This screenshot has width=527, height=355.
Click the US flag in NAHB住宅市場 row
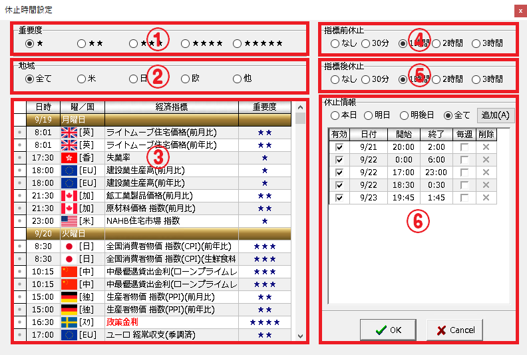[x=69, y=220]
